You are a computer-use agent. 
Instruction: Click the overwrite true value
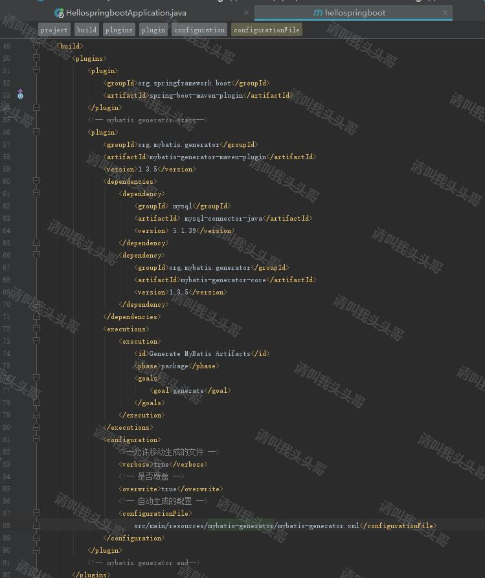tap(169, 489)
